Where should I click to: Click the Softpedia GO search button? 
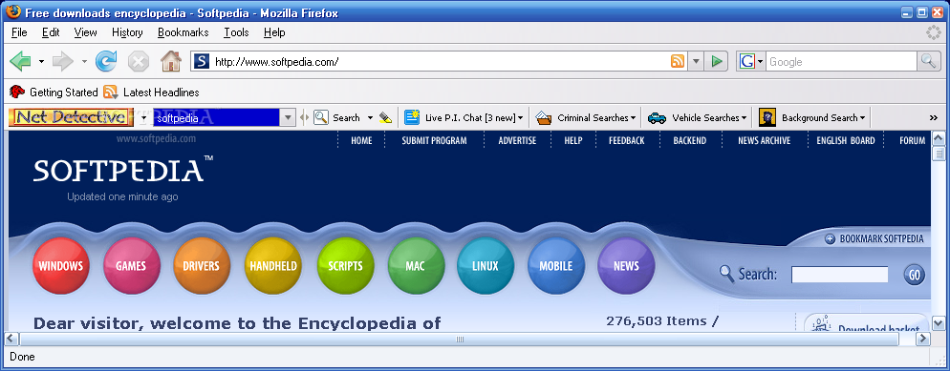(915, 276)
